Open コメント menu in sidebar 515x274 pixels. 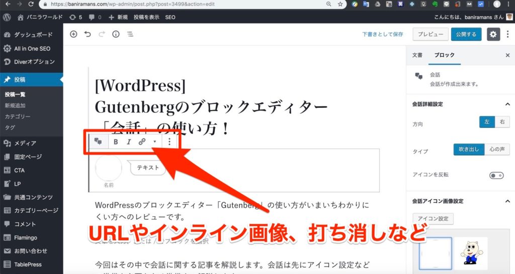32,224
